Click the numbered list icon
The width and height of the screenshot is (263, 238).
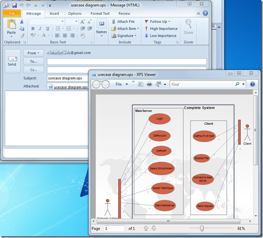click(x=69, y=29)
